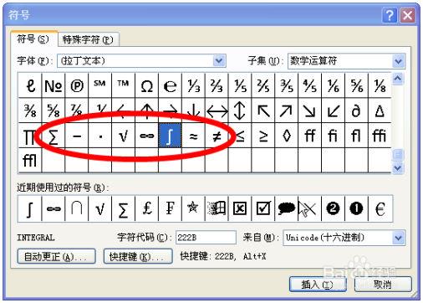Select the square root √ symbol in the grid
Viewport: 423px width, 303px height.
point(124,136)
